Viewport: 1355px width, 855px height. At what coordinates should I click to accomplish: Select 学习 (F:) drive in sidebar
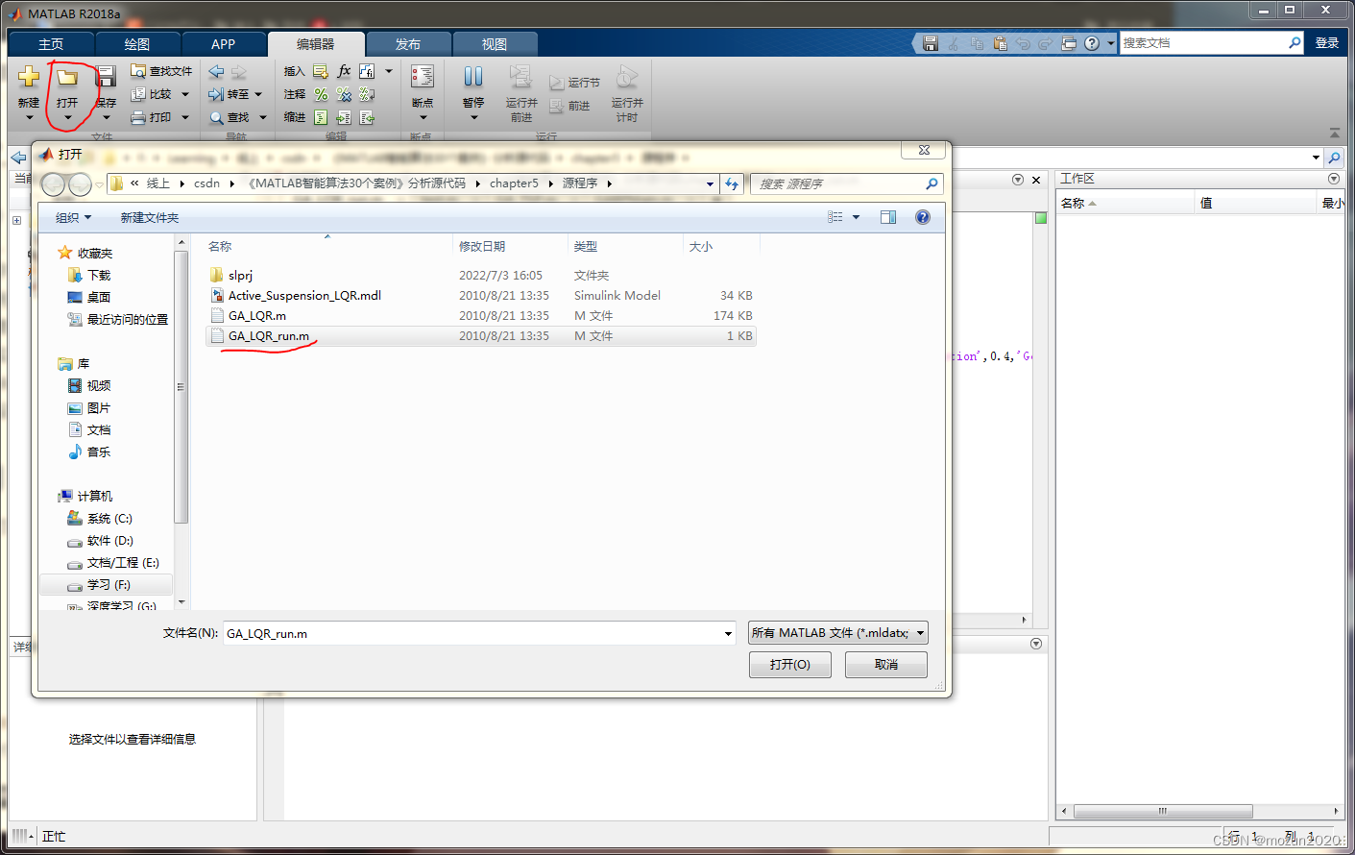tap(108, 585)
